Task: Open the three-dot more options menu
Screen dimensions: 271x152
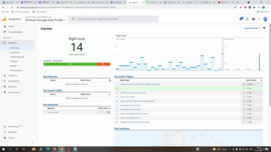Action: click(x=259, y=19)
